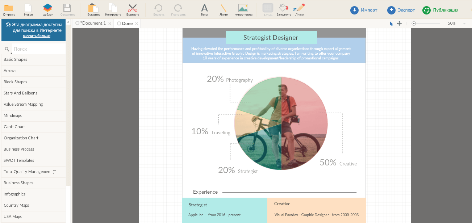Click the Поиск shape search field
Image resolution: width=472 pixels, height=223 pixels.
pyautogui.click(x=38, y=49)
